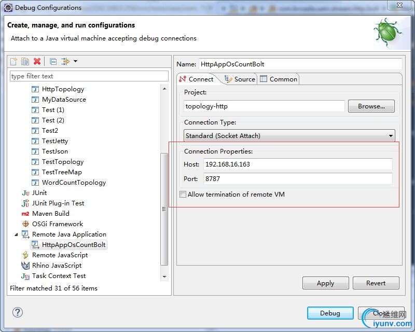This screenshot has height=332, width=415.
Task: Select the MyDataSource configuration
Action: point(64,100)
